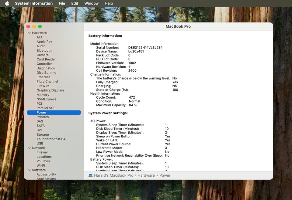The width and height of the screenshot is (292, 200).
Task: Select Controller in the sidebar
Action: point(44,64)
